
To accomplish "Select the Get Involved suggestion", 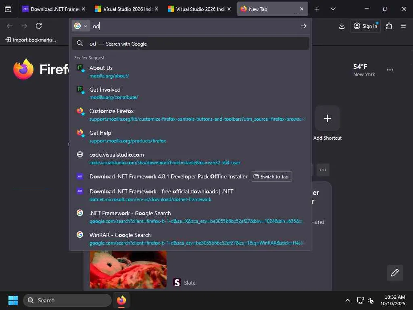I will (x=190, y=93).
